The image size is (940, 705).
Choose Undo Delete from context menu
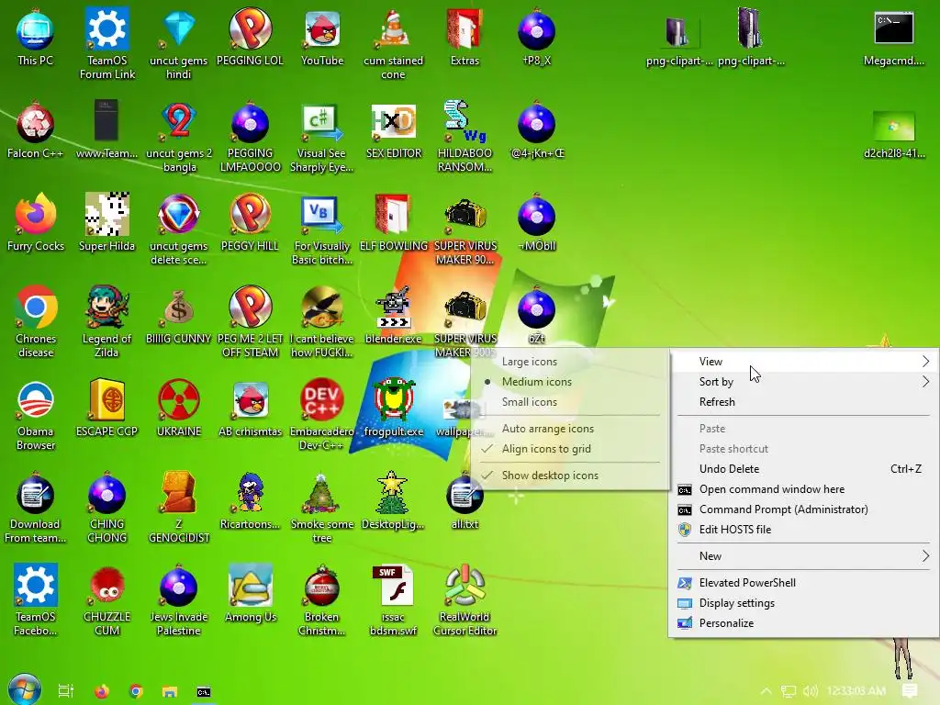click(x=803, y=469)
